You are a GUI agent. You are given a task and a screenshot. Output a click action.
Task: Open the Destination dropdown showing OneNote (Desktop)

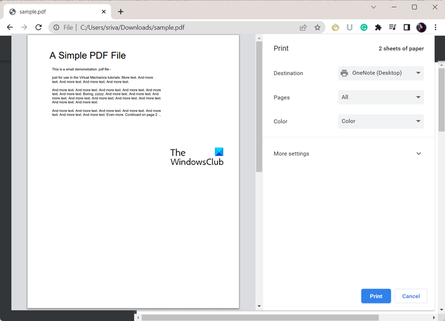[x=381, y=73]
